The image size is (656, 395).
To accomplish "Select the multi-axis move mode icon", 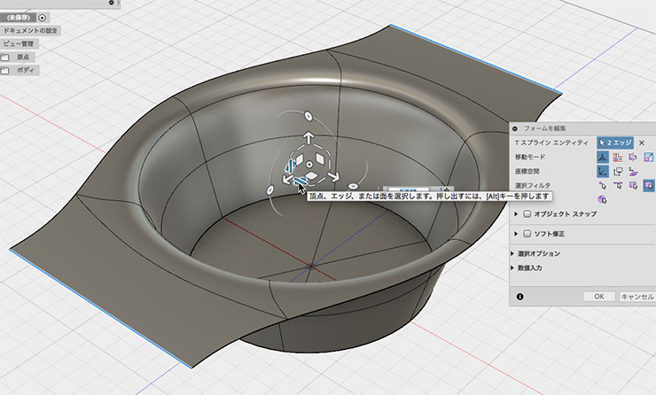I will click(x=603, y=157).
